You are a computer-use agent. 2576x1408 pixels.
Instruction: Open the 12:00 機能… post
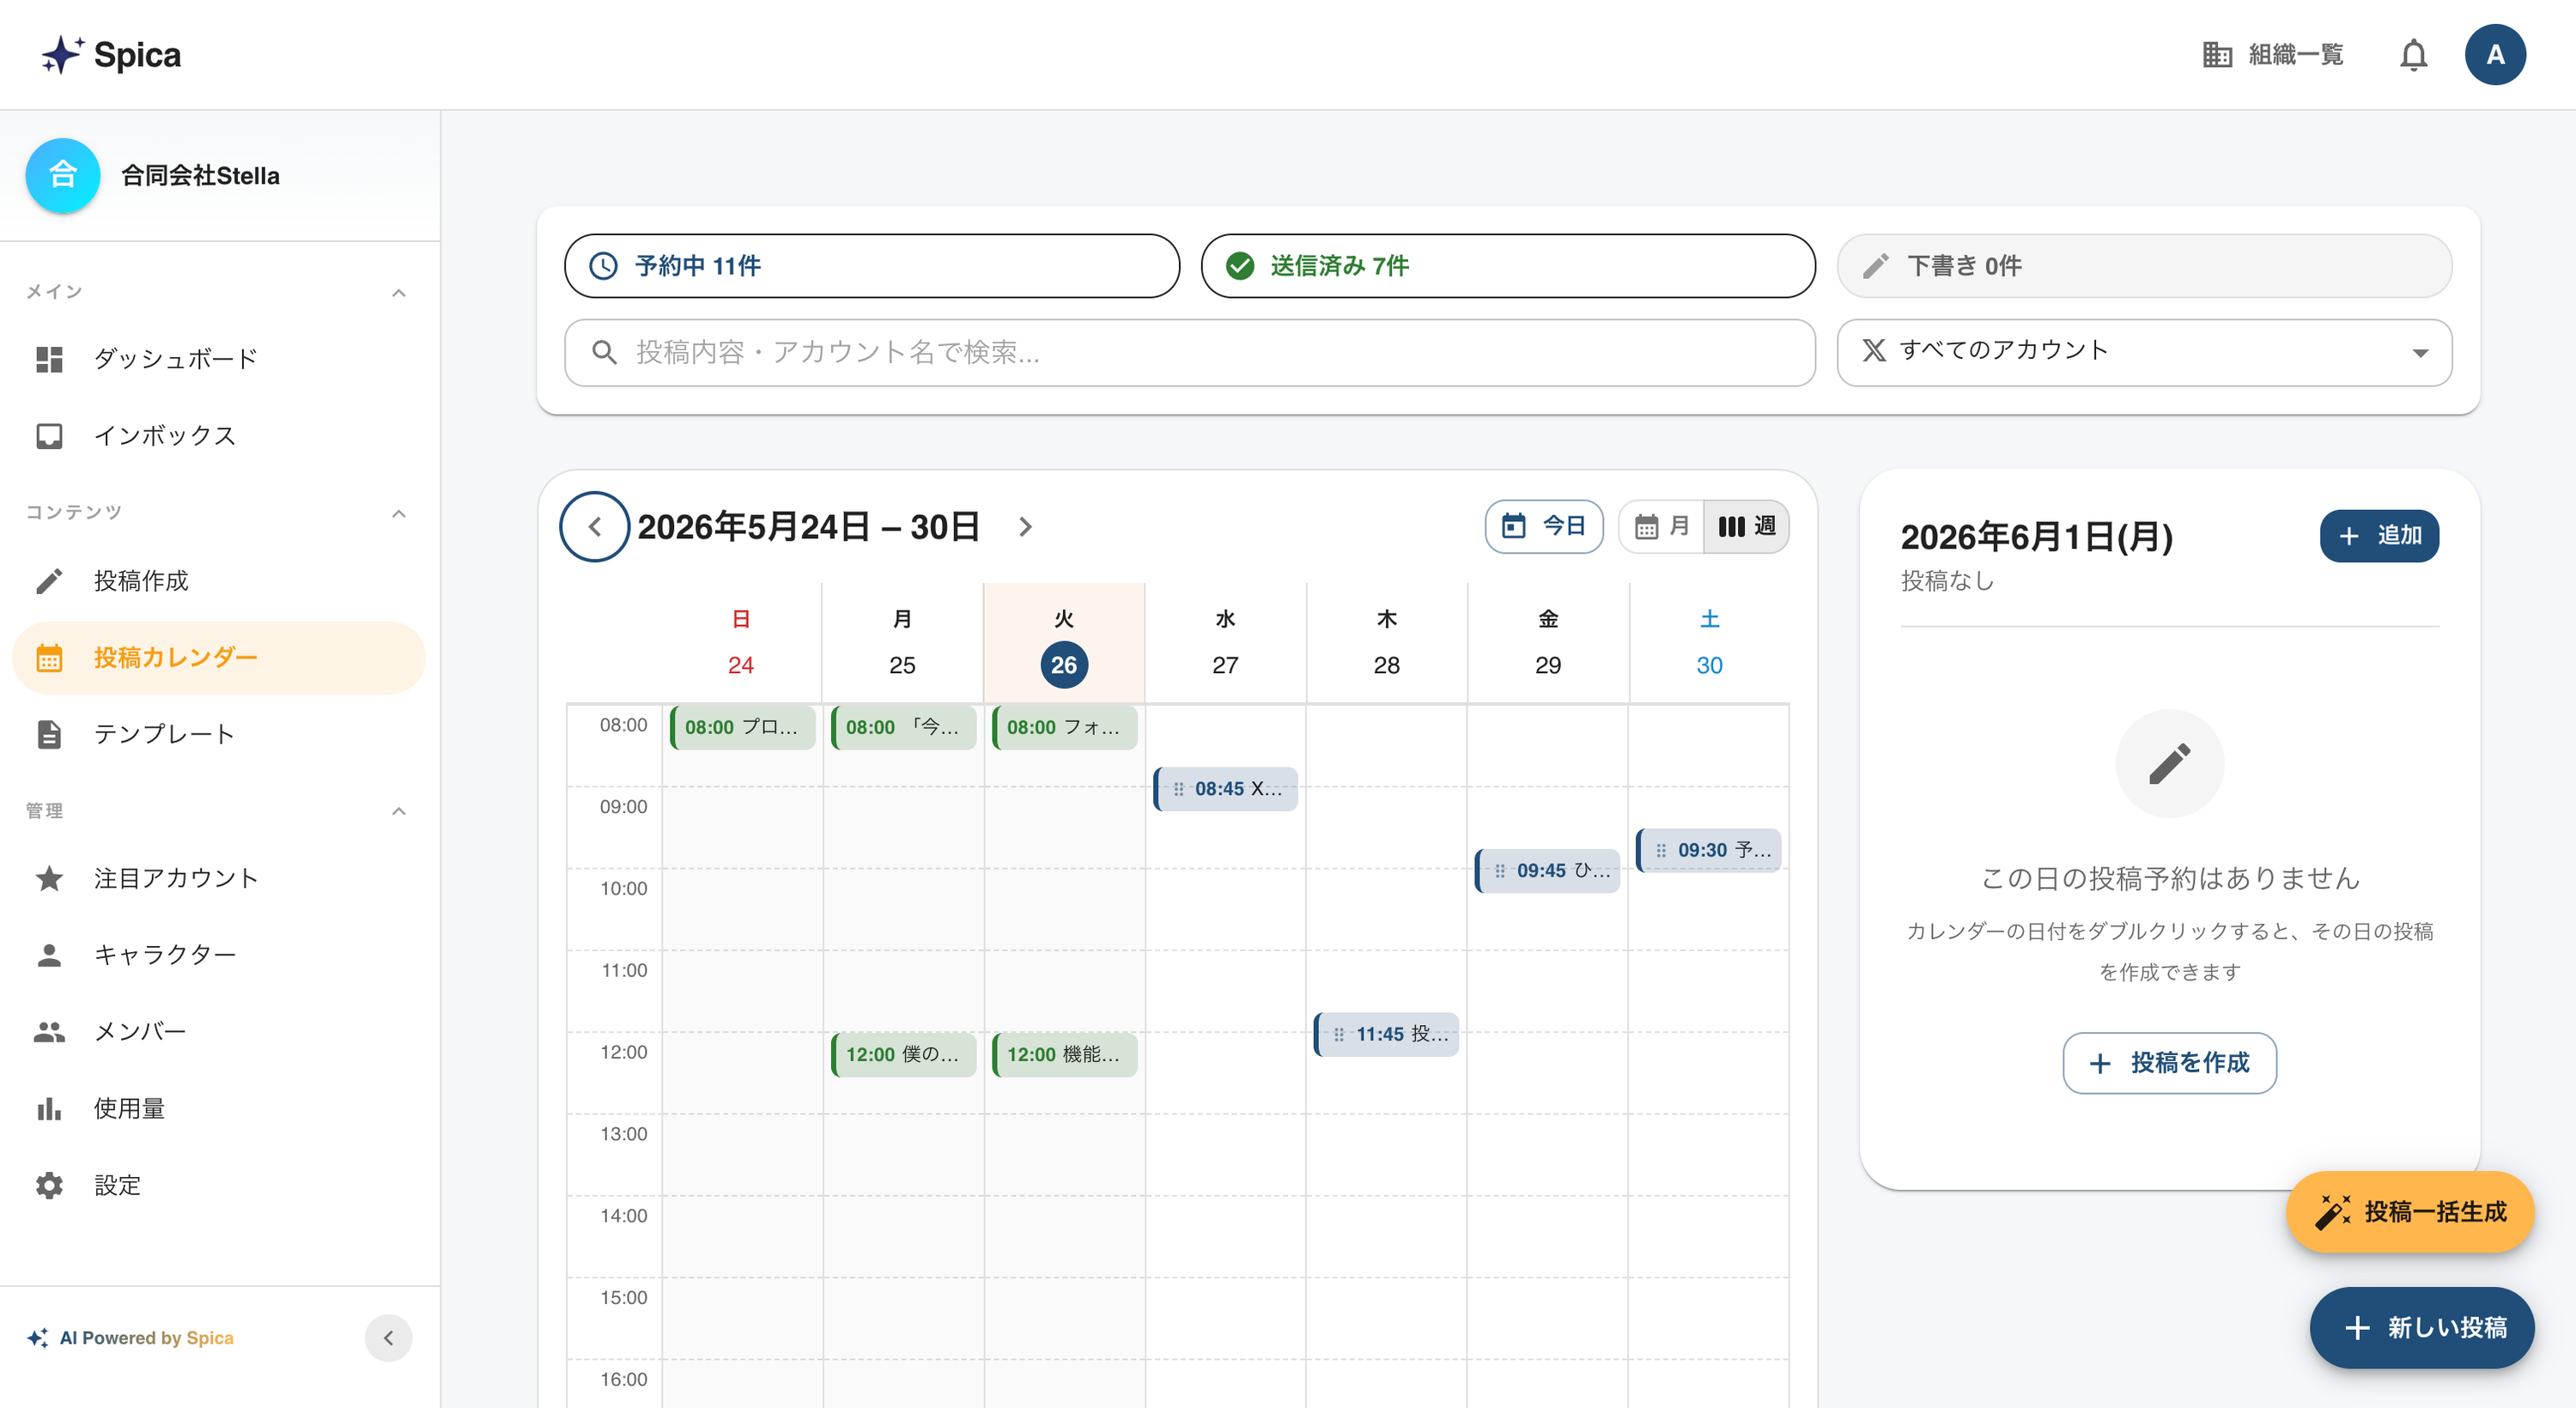(x=1064, y=1054)
